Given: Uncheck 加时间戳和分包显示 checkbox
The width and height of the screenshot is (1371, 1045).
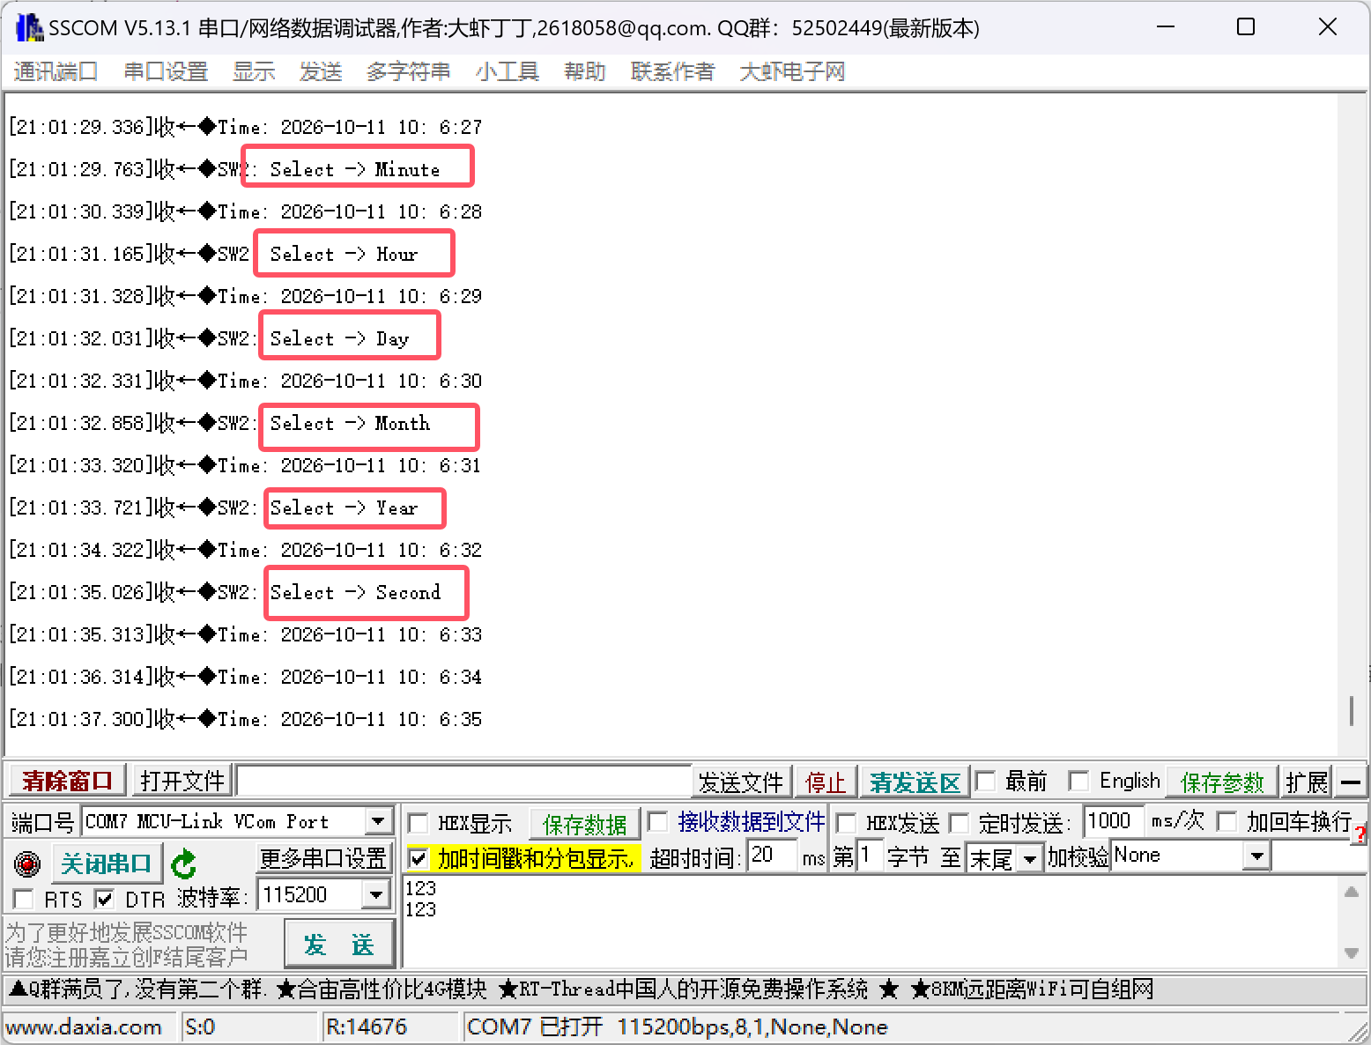Looking at the screenshot, I should pyautogui.click(x=419, y=857).
